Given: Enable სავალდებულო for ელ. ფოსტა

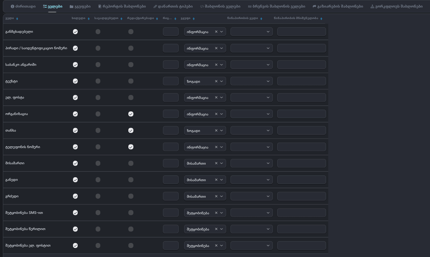Looking at the screenshot, I should 98,98.
